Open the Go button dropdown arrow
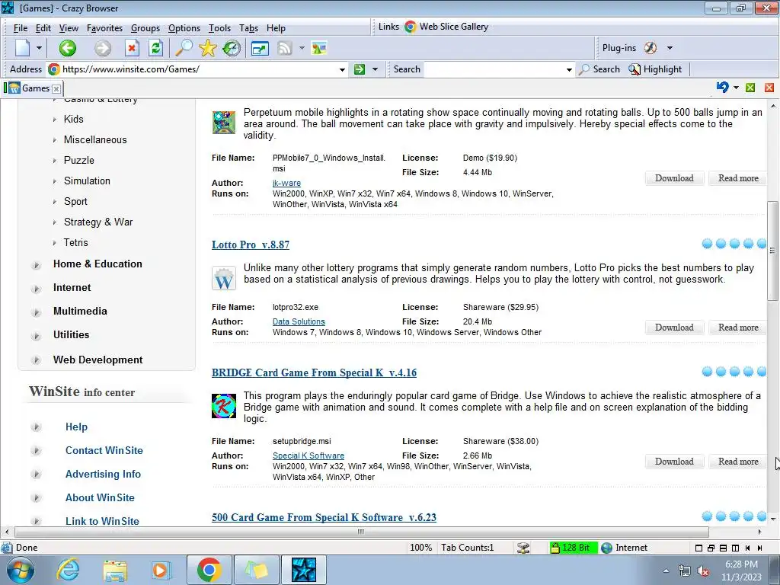The image size is (780, 585). pyautogui.click(x=375, y=69)
